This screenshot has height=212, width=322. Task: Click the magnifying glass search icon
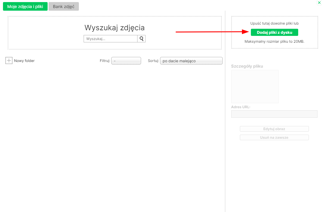coord(141,39)
